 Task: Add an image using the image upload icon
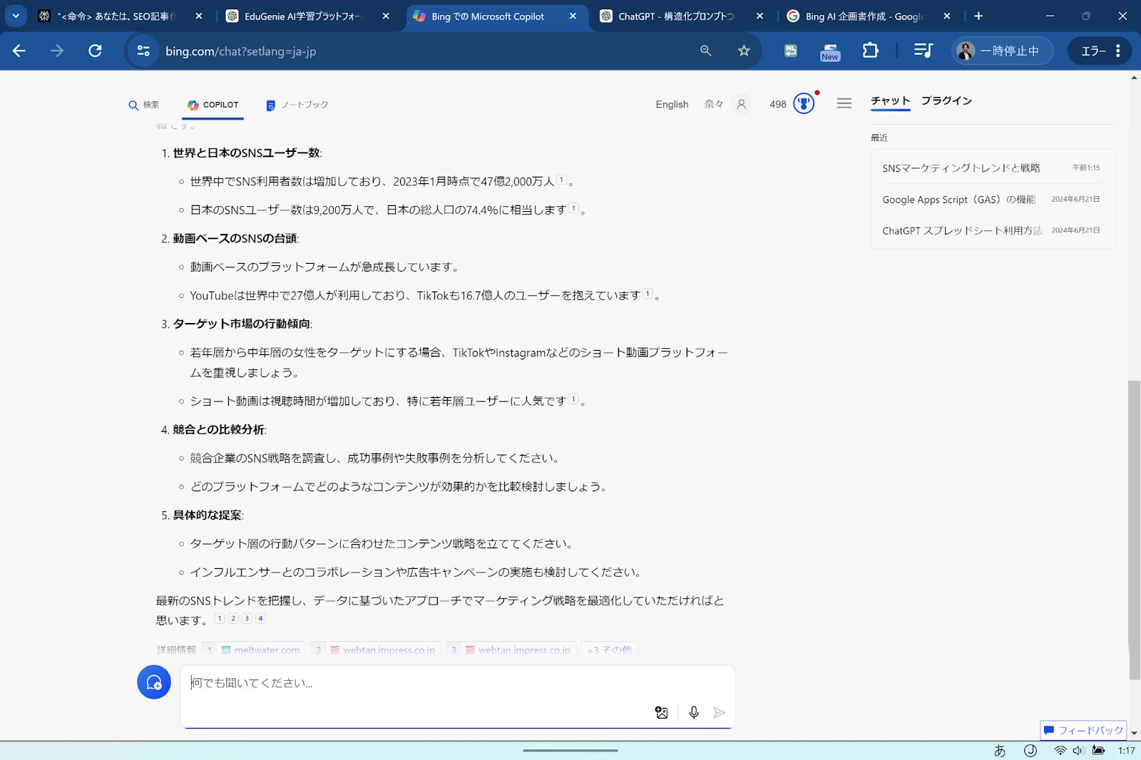pyautogui.click(x=661, y=712)
